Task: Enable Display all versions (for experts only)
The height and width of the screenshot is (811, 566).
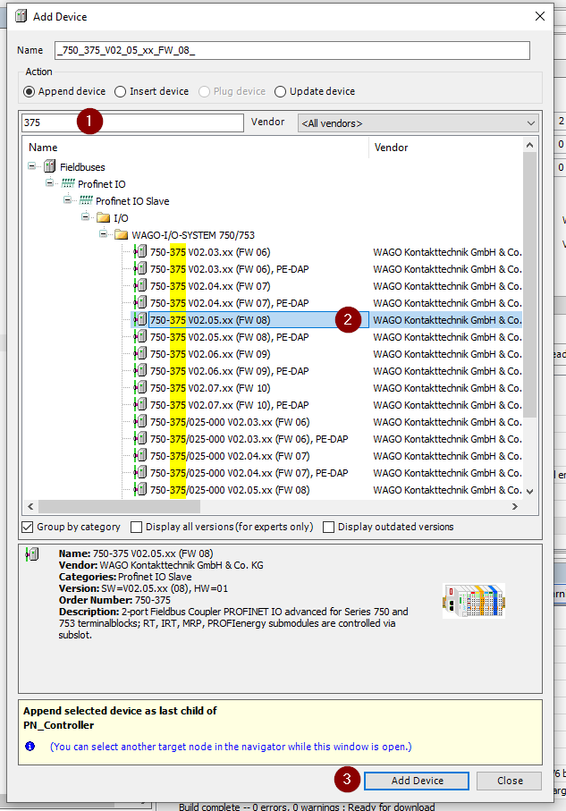Action: pyautogui.click(x=136, y=527)
